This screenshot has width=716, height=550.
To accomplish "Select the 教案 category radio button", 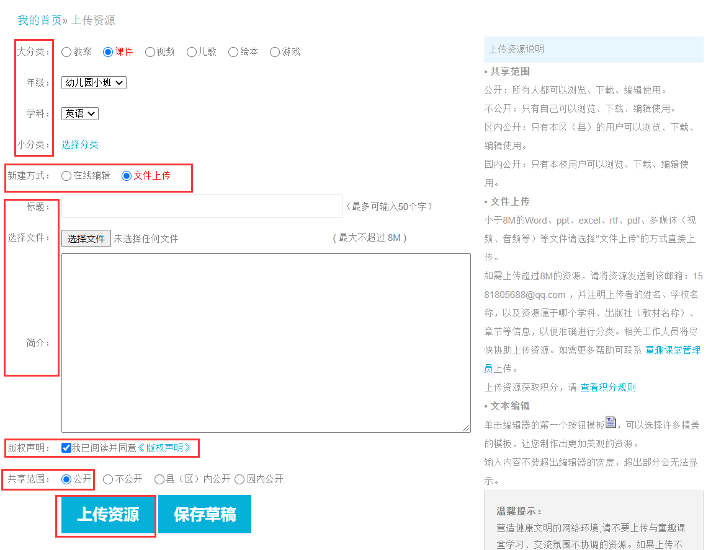I will click(x=66, y=52).
